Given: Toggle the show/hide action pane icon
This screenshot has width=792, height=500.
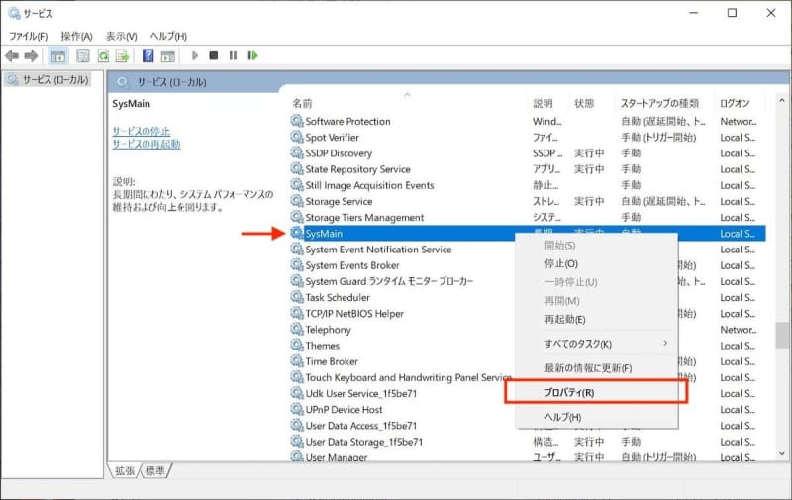Looking at the screenshot, I should pos(167,56).
